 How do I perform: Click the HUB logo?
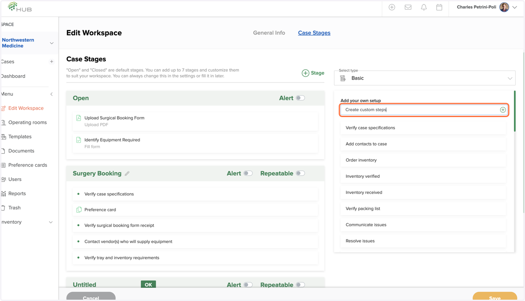[20, 7]
